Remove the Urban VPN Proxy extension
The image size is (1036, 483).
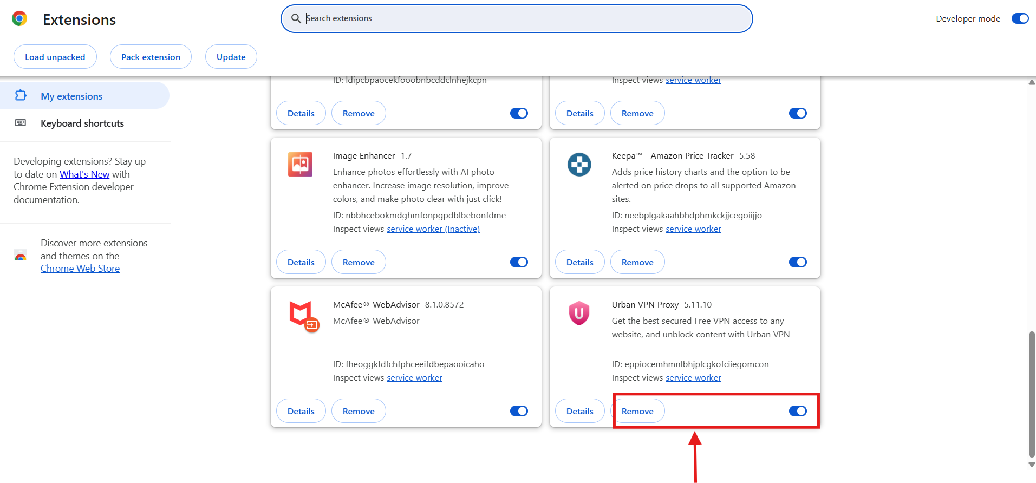[x=637, y=411]
